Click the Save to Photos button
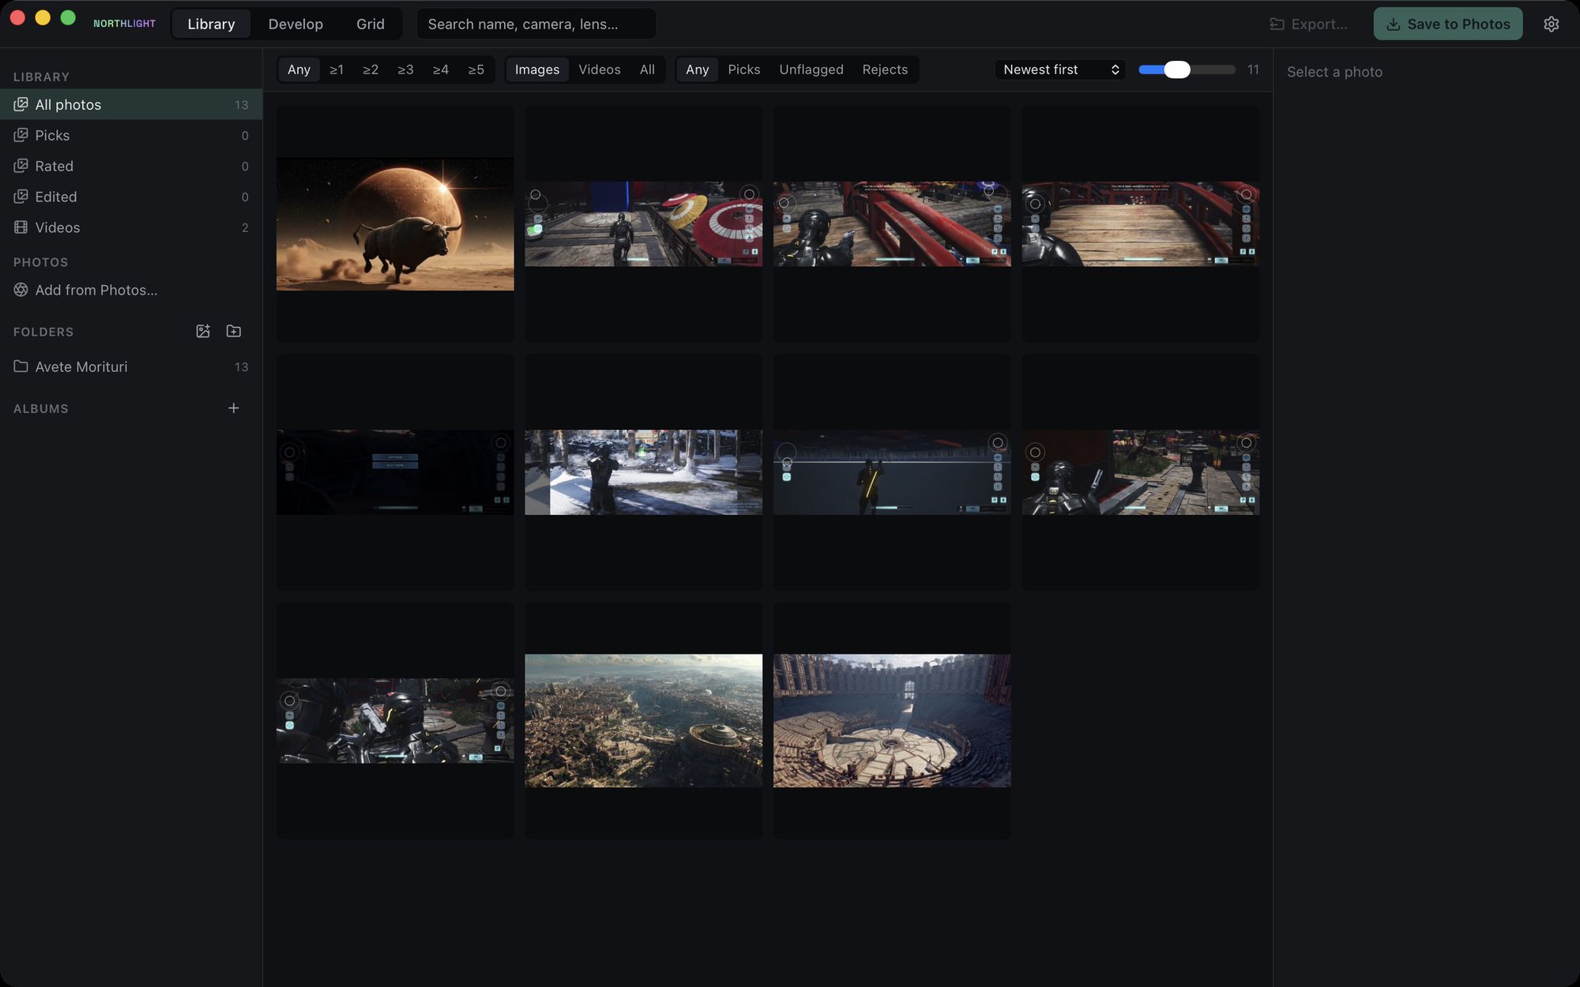The height and width of the screenshot is (987, 1580). pyautogui.click(x=1448, y=24)
